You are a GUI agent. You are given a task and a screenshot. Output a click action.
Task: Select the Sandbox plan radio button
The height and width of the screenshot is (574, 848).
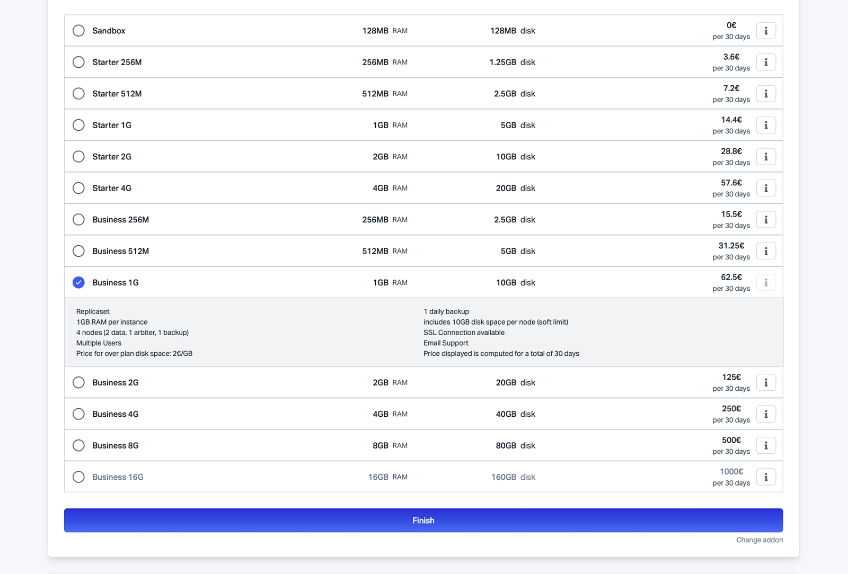pyautogui.click(x=78, y=31)
